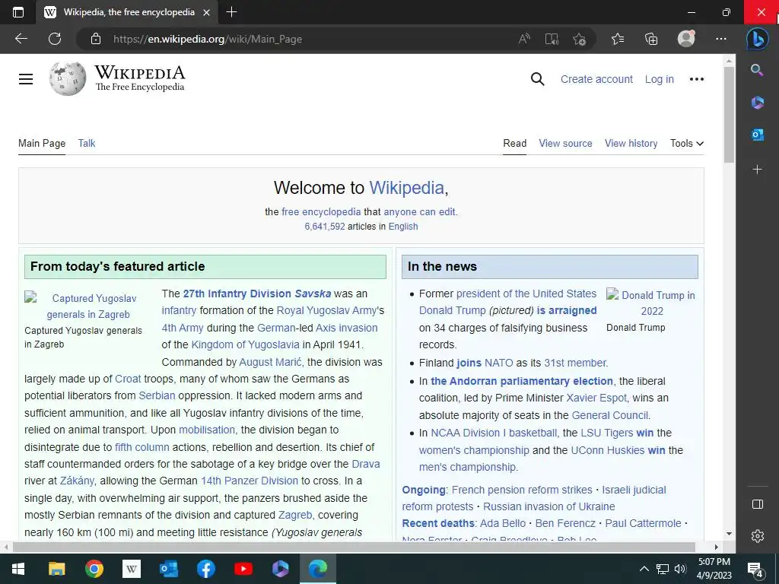This screenshot has height=584, width=779.
Task: Click Create account link
Action: [596, 79]
